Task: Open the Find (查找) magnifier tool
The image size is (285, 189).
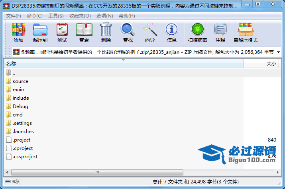Action: tap(128, 29)
